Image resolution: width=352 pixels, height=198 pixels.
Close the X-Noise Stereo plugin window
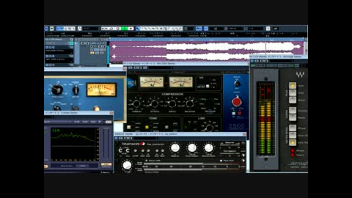[x=111, y=113]
